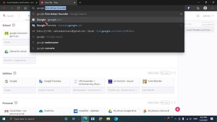
Task: Open the Toby extension icon in toolbar
Action: click(x=189, y=8)
